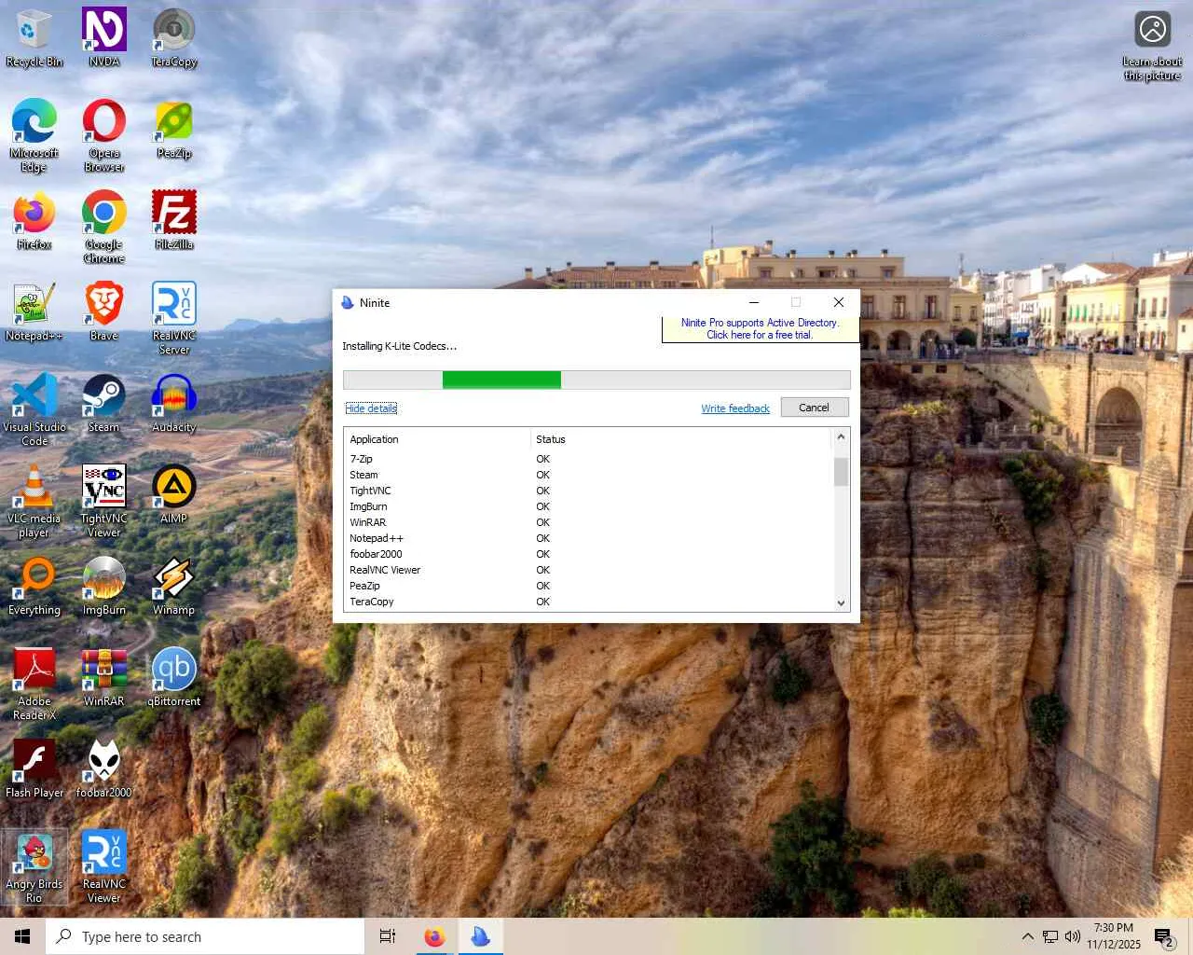Open the Windows Start menu
This screenshot has width=1193, height=955.
point(22,936)
